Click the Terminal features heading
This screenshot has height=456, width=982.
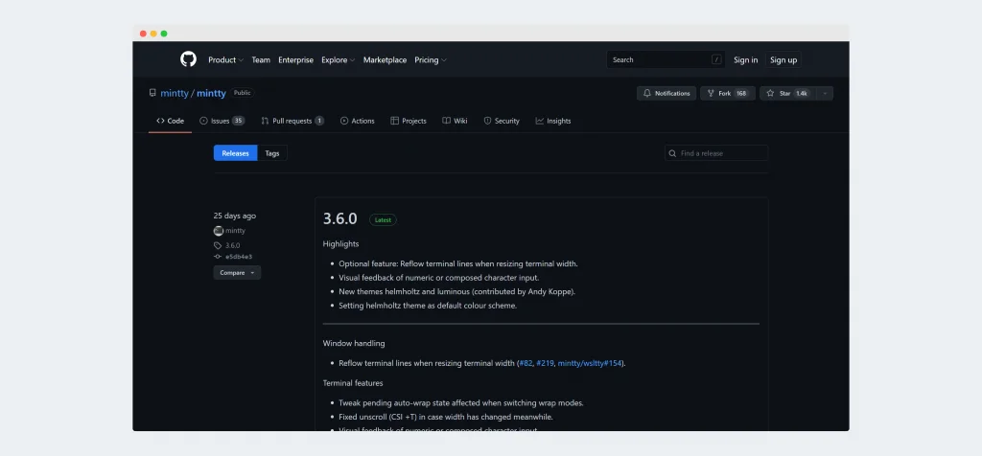pos(353,383)
